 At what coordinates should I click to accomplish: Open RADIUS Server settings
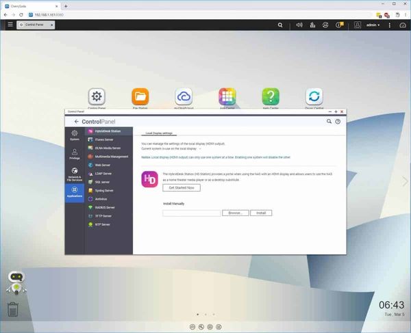coord(109,207)
